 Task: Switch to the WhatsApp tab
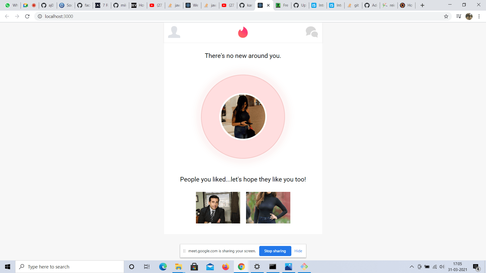point(11,5)
